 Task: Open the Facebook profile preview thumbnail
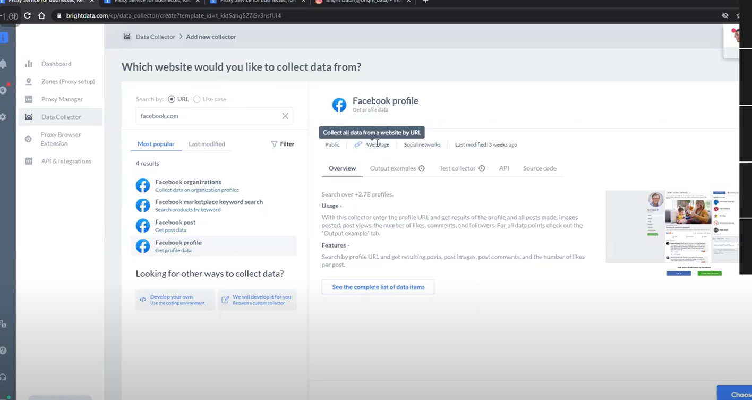pyautogui.click(x=672, y=233)
